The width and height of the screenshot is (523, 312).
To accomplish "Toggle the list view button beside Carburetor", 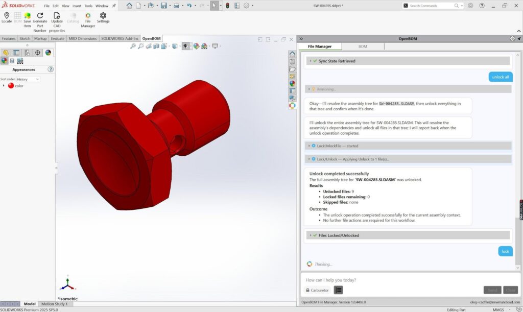I will pyautogui.click(x=338, y=290).
